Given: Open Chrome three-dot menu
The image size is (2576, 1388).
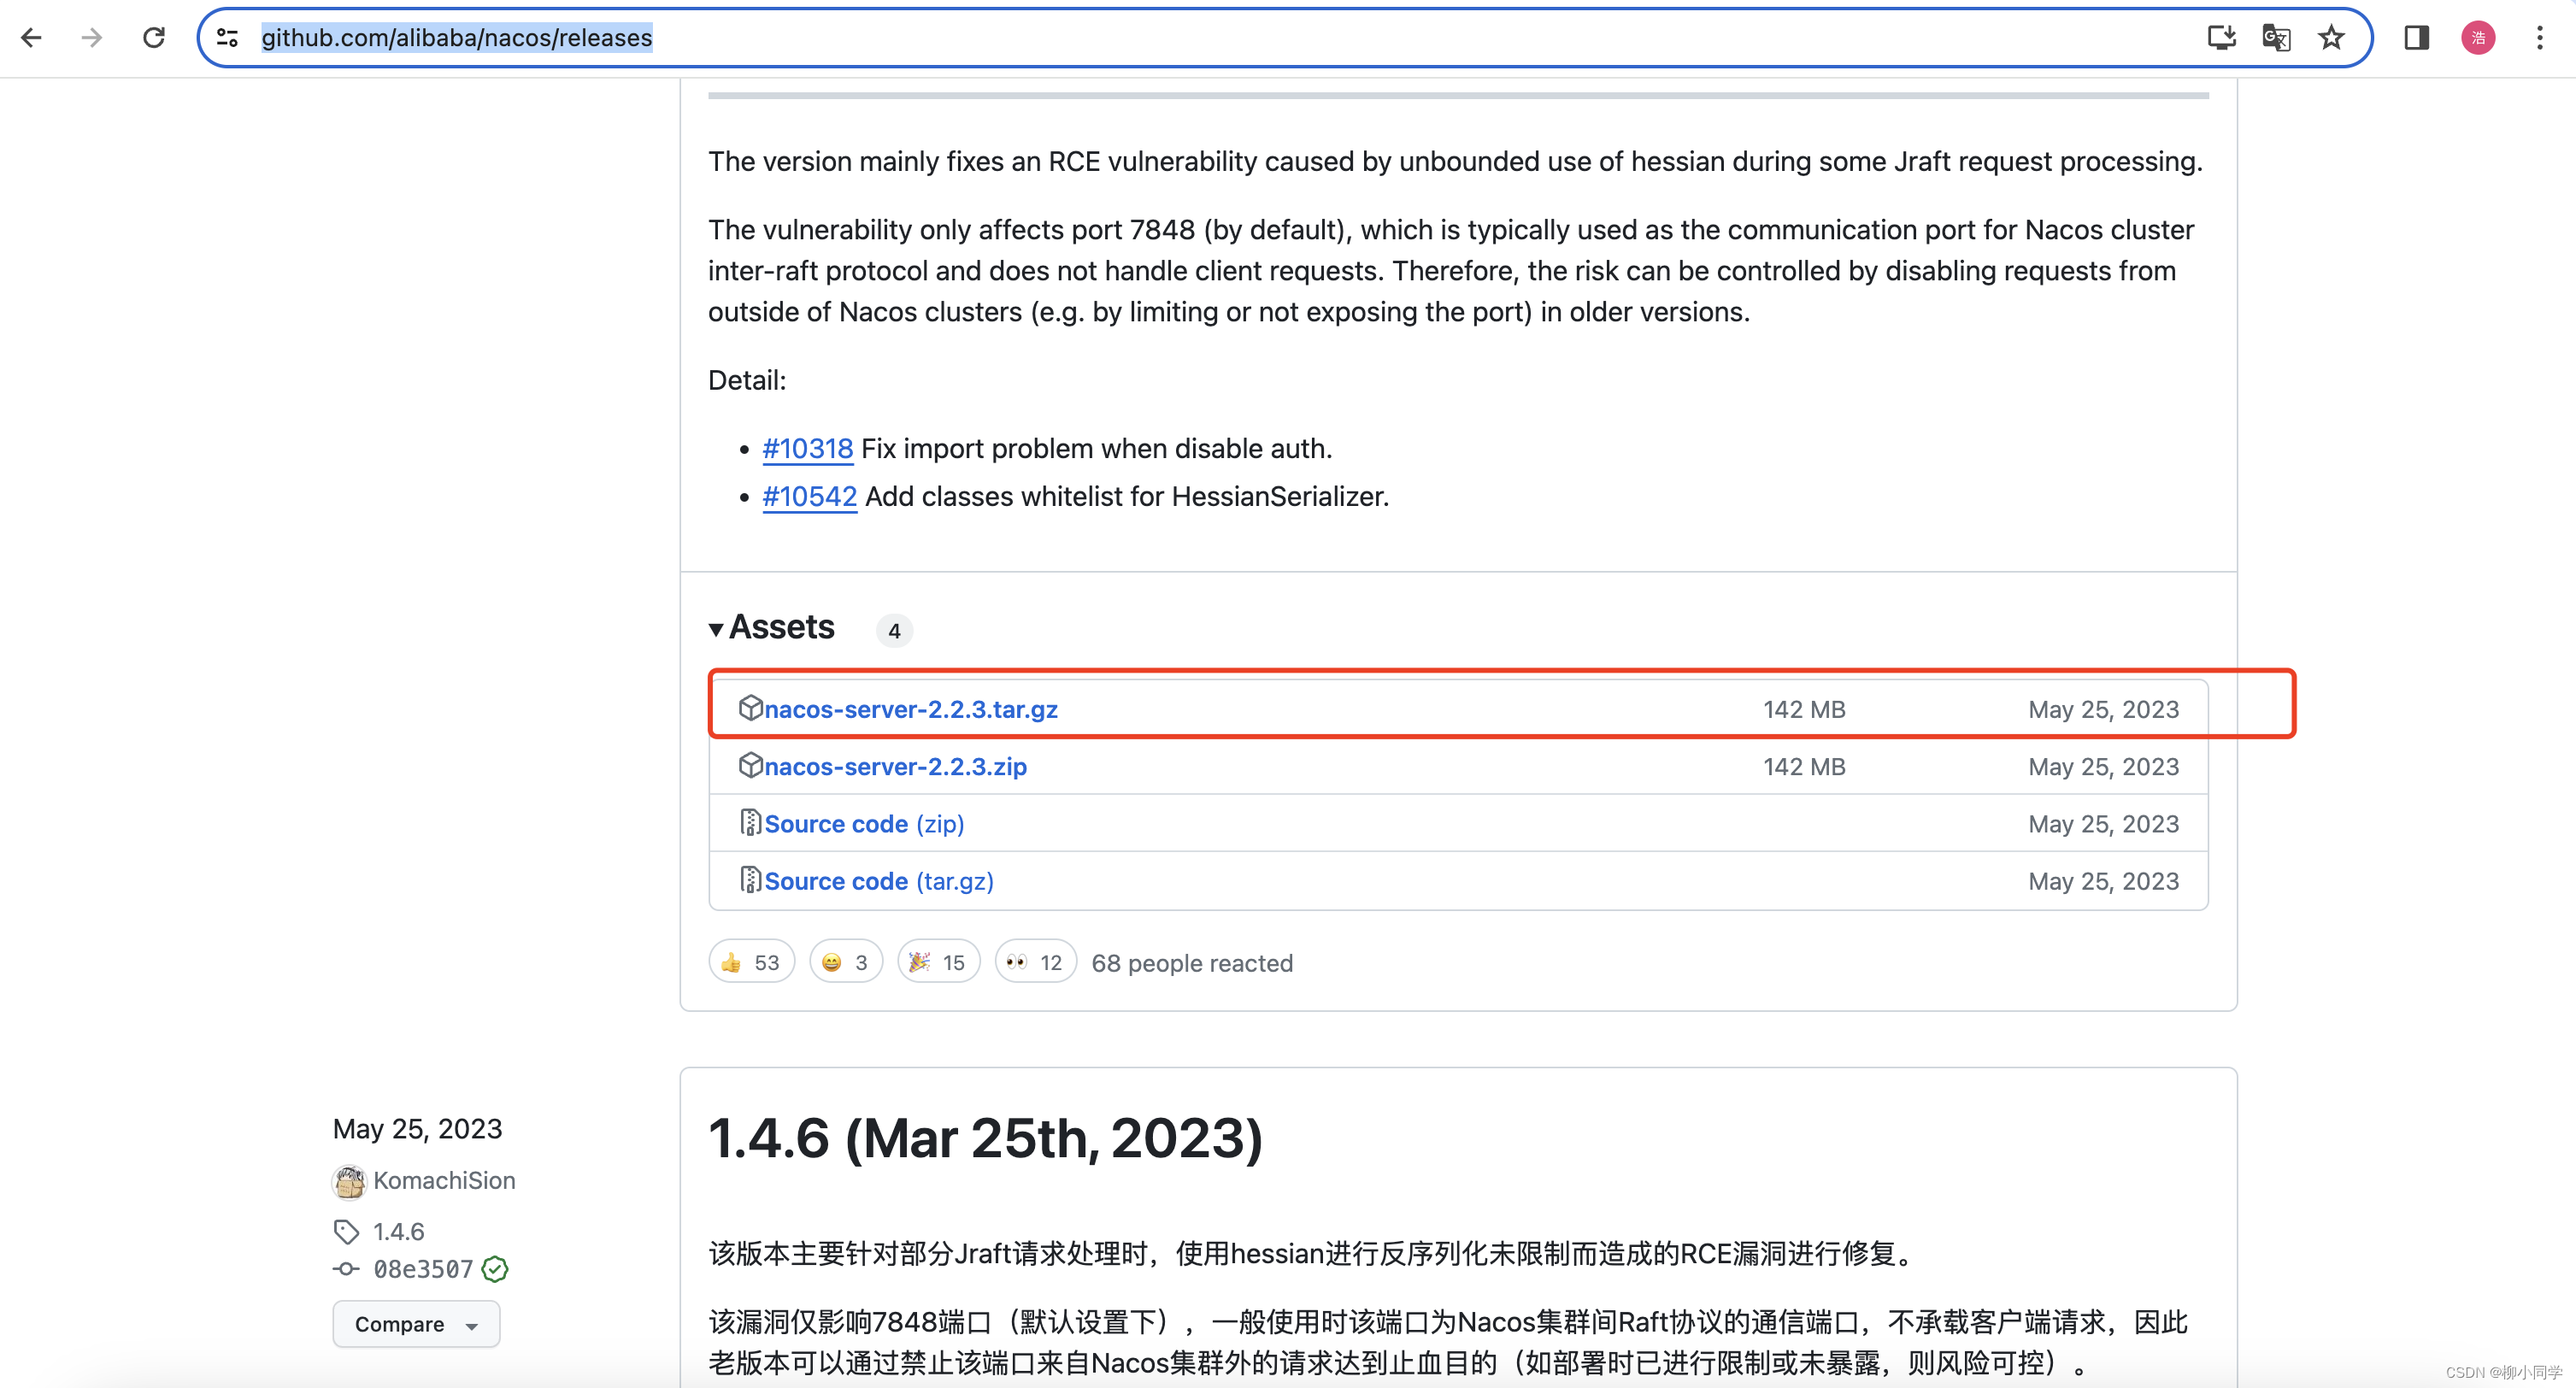Looking at the screenshot, I should coord(2540,38).
